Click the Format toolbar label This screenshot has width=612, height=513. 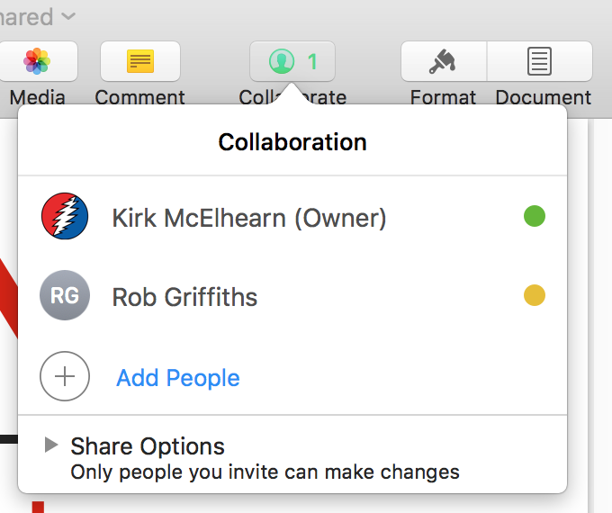point(443,97)
